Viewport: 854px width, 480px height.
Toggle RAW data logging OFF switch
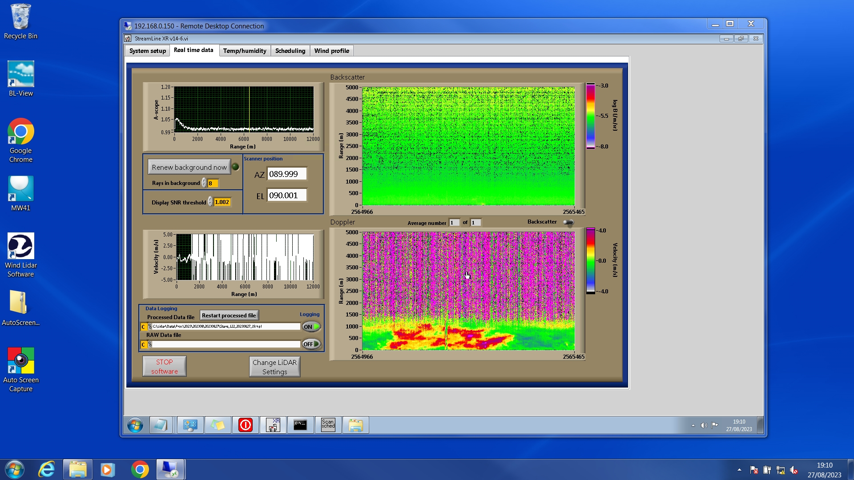[x=311, y=344]
